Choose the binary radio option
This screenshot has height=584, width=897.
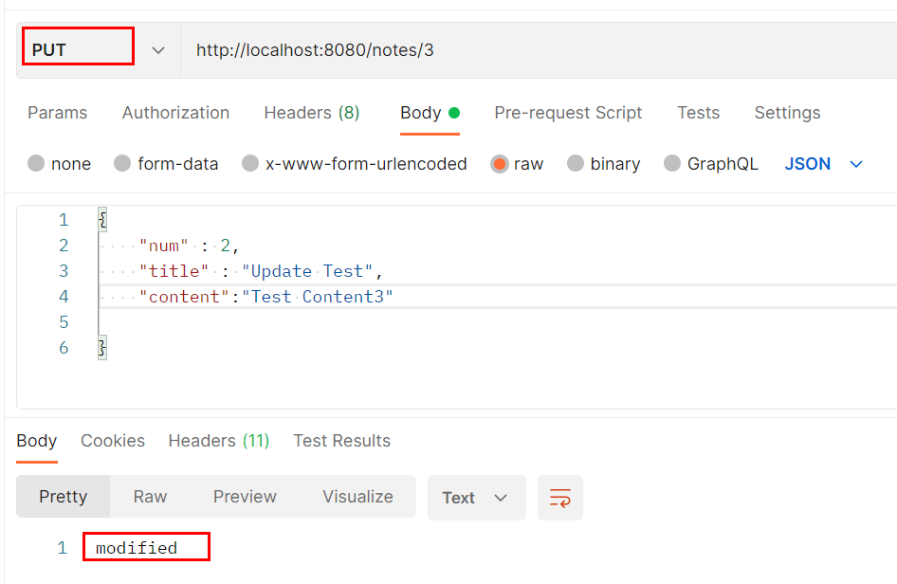pos(575,164)
